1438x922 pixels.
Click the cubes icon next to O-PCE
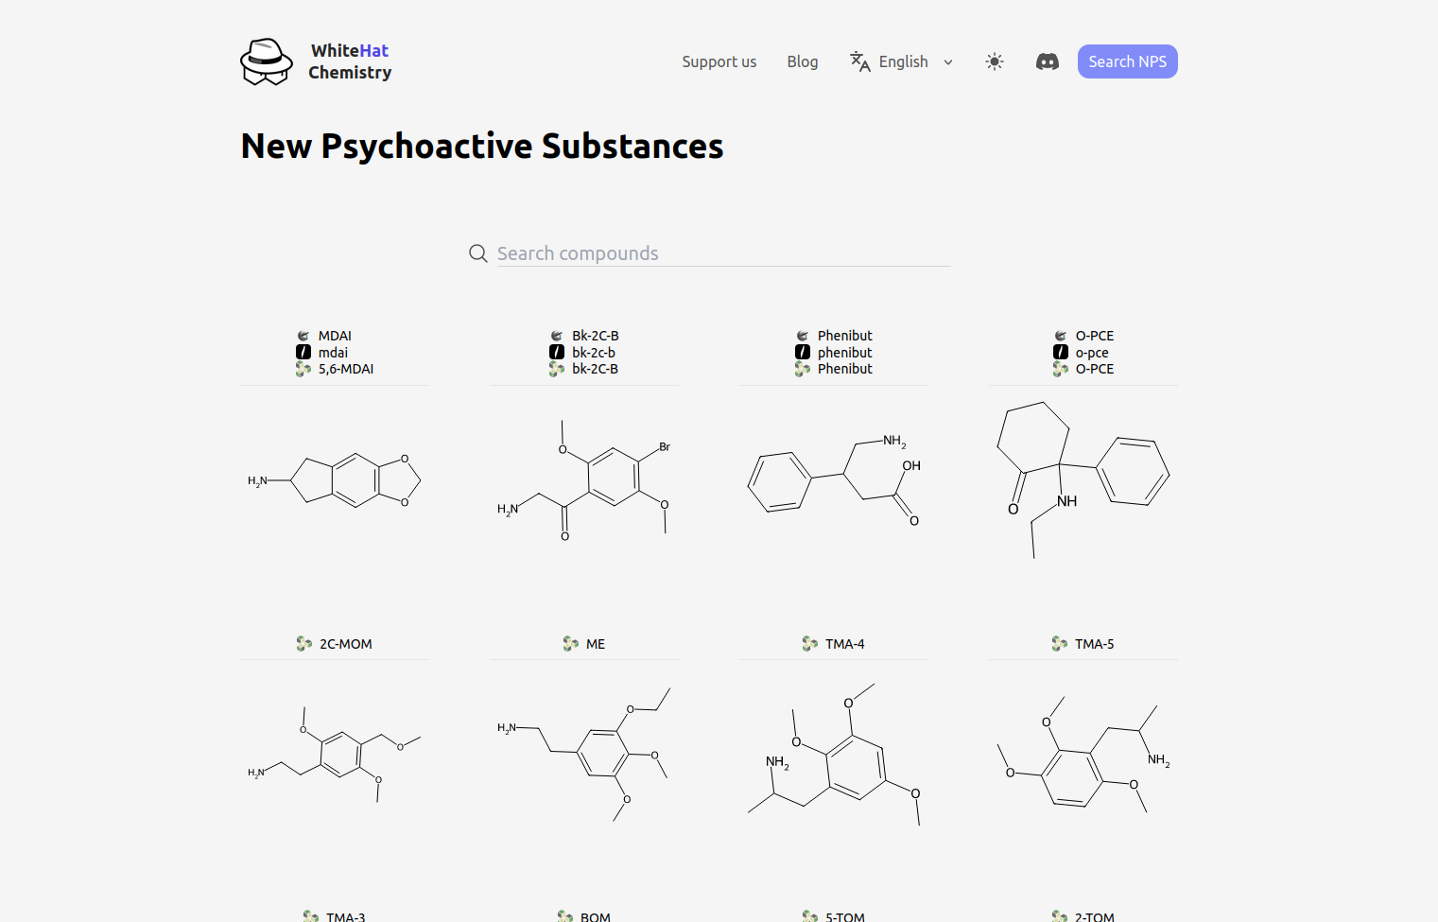point(1059,369)
